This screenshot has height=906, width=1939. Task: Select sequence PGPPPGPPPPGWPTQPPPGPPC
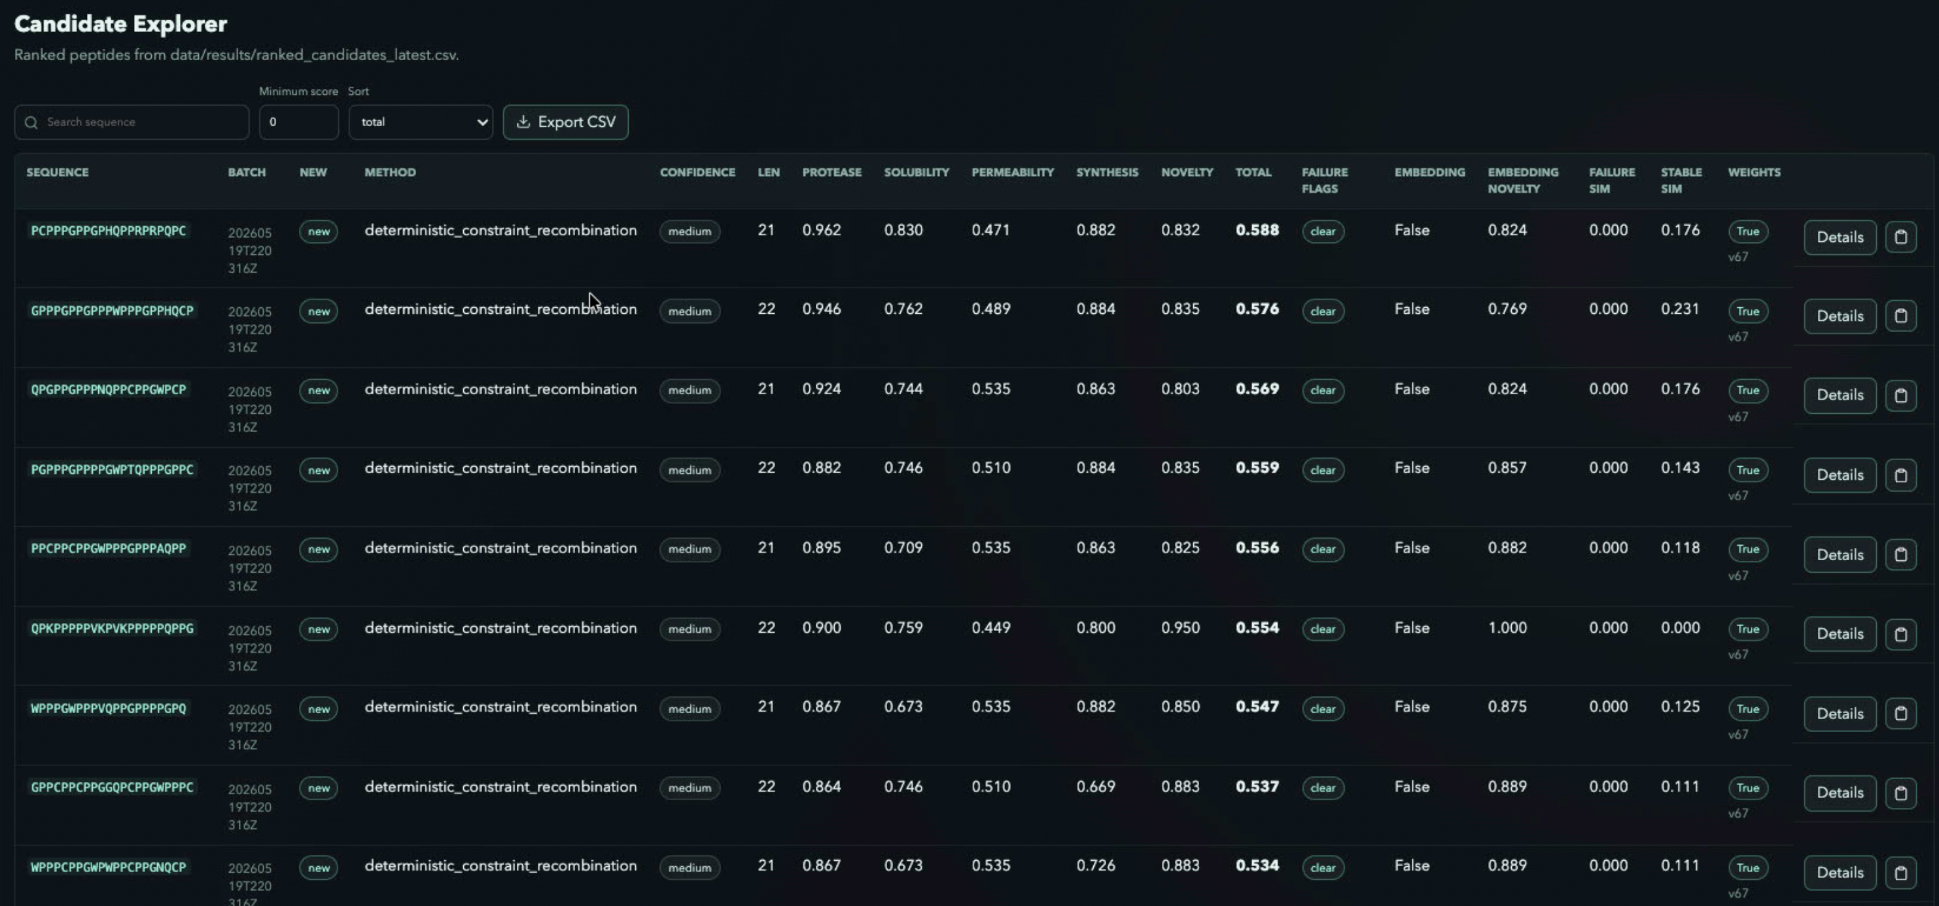(x=112, y=469)
